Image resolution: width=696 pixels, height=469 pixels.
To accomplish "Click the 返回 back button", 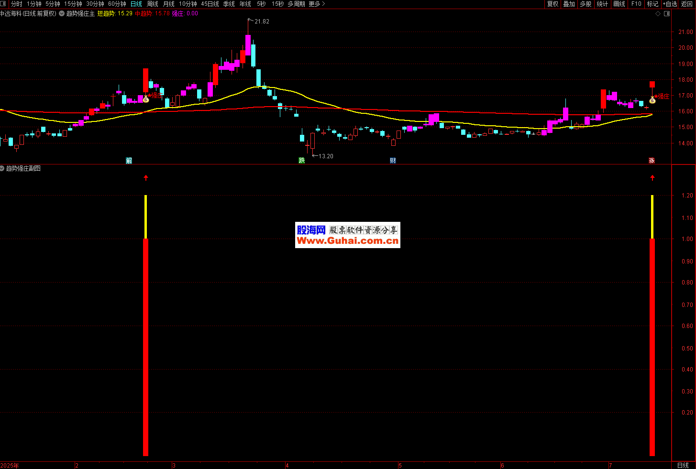I will coord(687,4).
